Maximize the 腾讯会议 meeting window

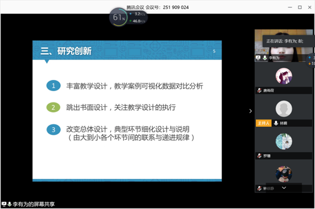(300, 7)
